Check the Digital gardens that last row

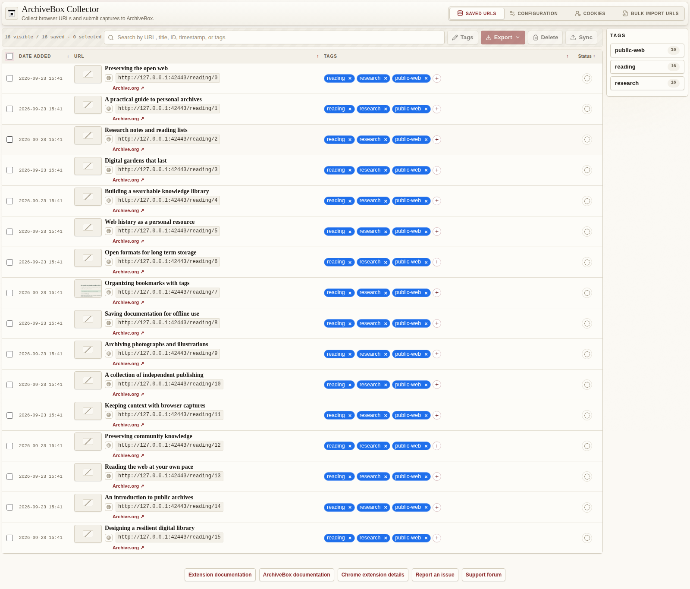[x=9, y=170]
